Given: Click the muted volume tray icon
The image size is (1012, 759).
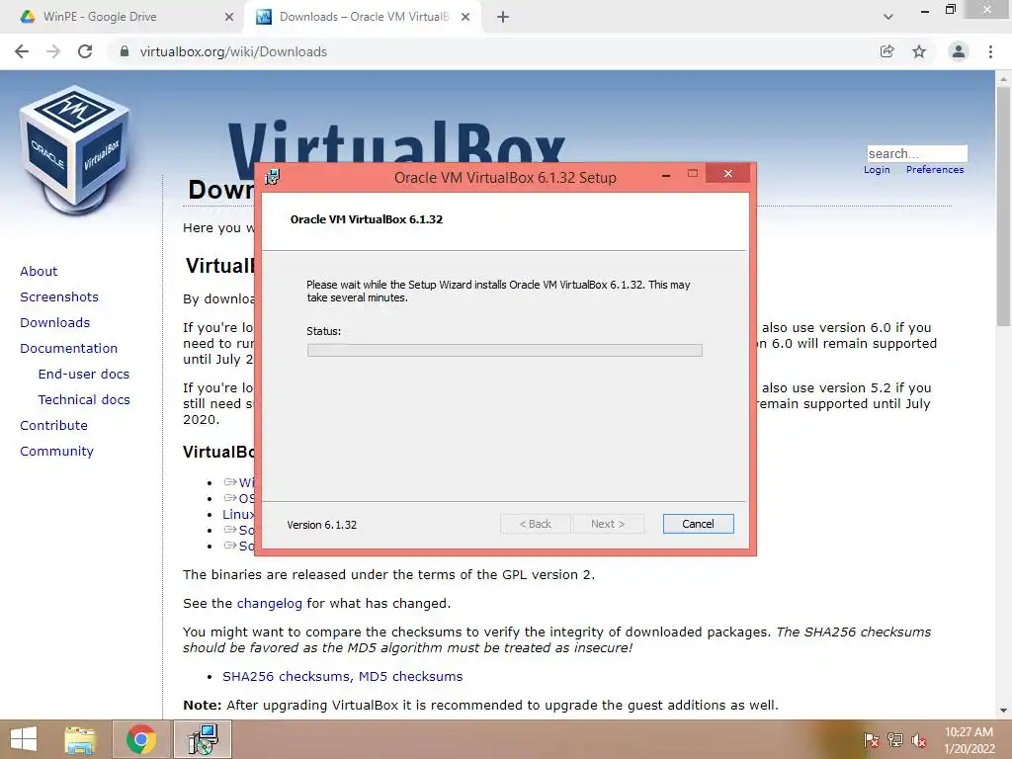Looking at the screenshot, I should [x=919, y=740].
